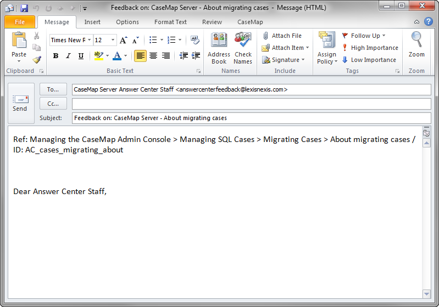439x307 pixels.
Task: Click into the Cc address field
Action: (252, 104)
